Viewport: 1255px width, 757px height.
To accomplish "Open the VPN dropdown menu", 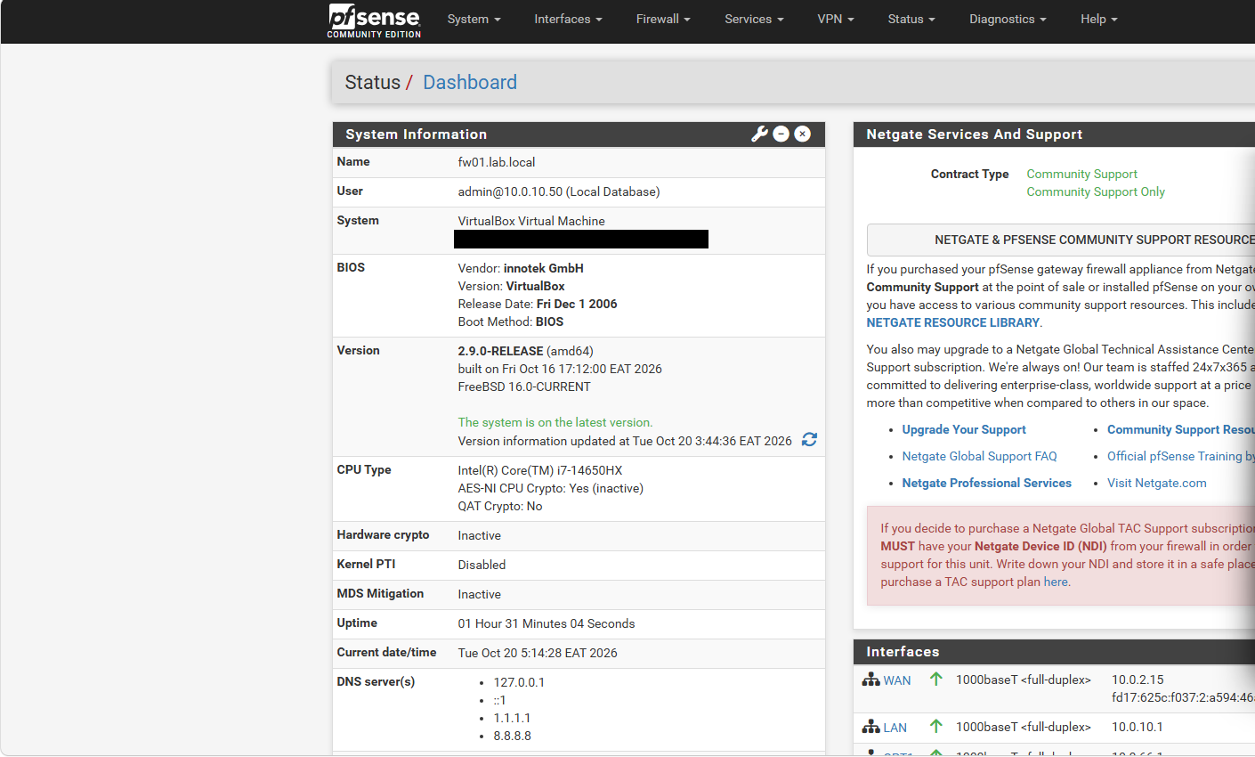I will (836, 19).
